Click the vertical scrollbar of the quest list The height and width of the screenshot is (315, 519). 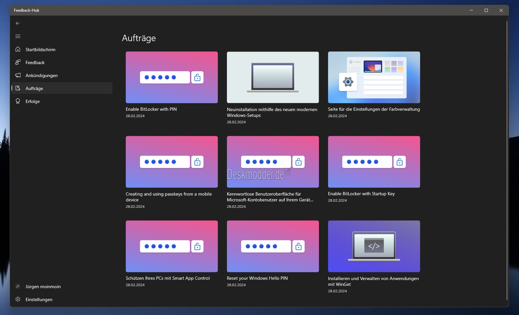[507, 161]
